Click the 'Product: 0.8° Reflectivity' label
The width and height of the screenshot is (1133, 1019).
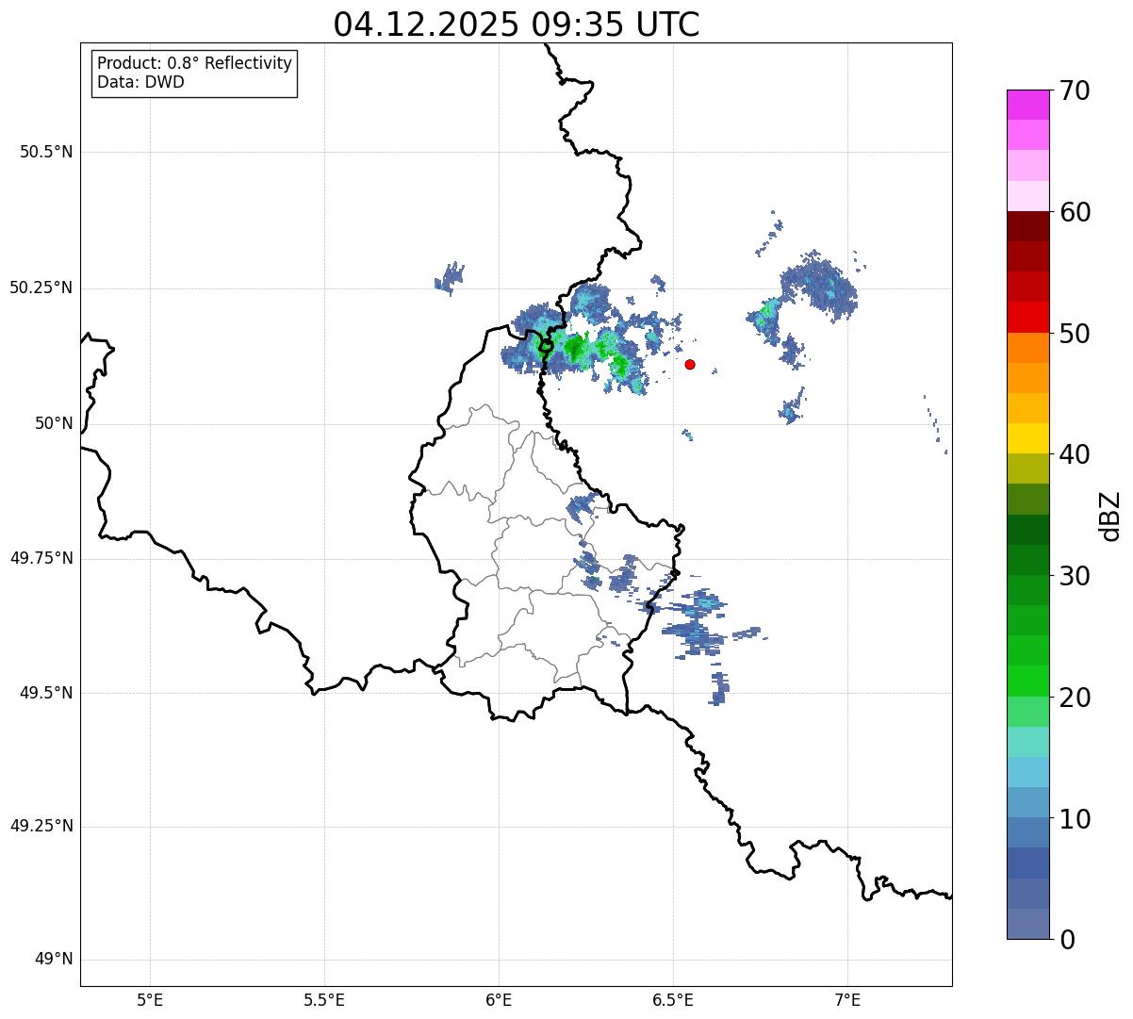[x=195, y=63]
